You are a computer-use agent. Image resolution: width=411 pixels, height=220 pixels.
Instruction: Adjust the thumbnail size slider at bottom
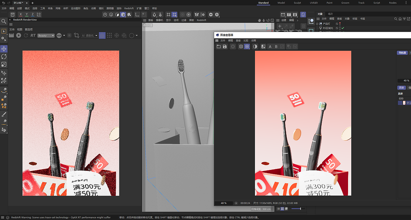[x=298, y=209]
